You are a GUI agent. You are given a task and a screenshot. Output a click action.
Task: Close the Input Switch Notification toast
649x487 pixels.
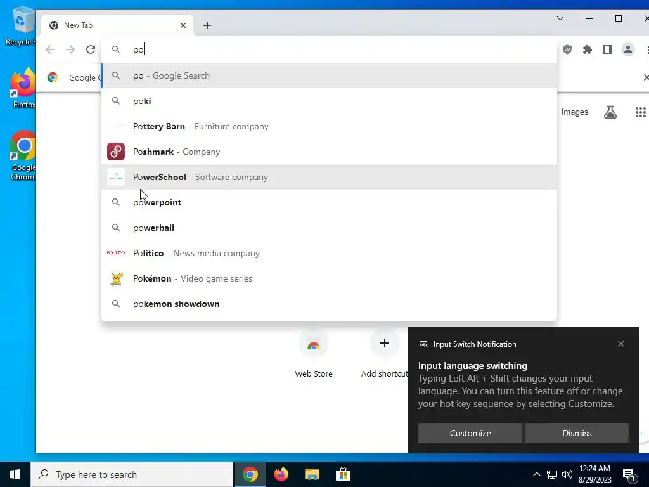pos(621,344)
